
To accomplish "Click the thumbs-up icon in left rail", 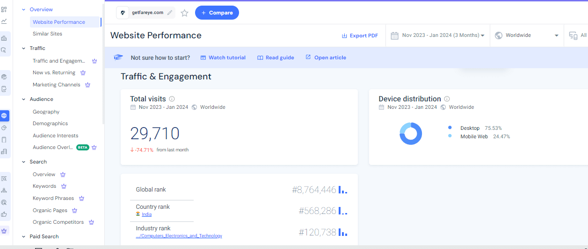I will 4,214.
